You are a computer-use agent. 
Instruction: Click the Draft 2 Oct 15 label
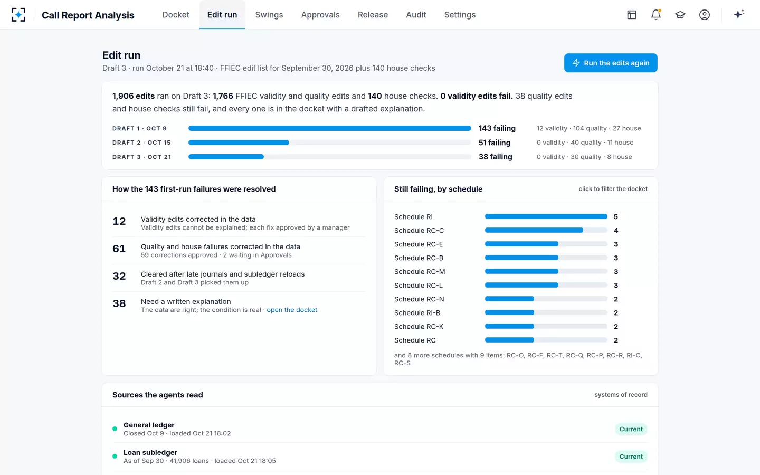[x=141, y=142]
